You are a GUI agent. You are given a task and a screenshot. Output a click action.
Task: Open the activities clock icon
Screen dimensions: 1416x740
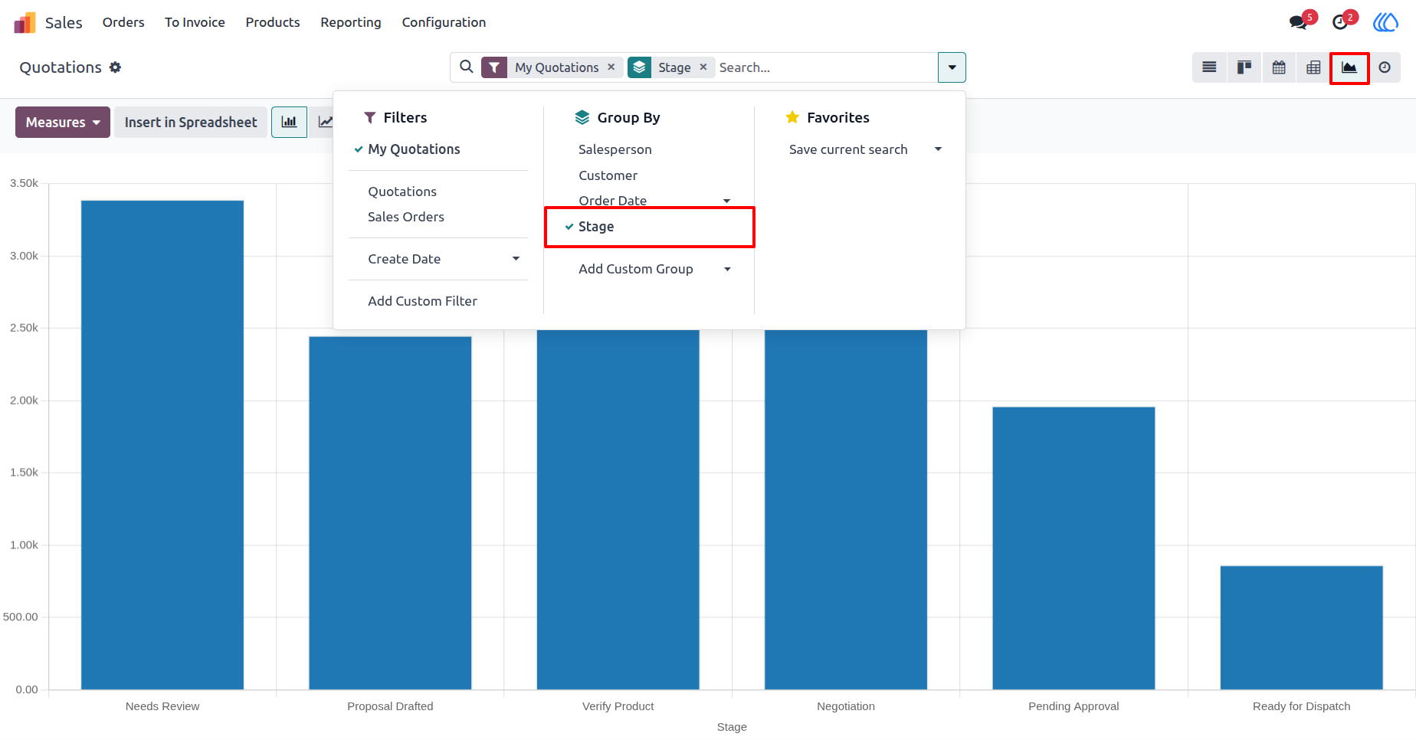pos(1340,22)
